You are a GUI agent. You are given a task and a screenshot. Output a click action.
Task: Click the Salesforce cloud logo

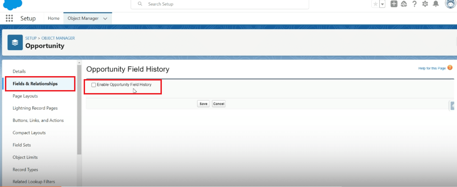[x=13, y=5]
